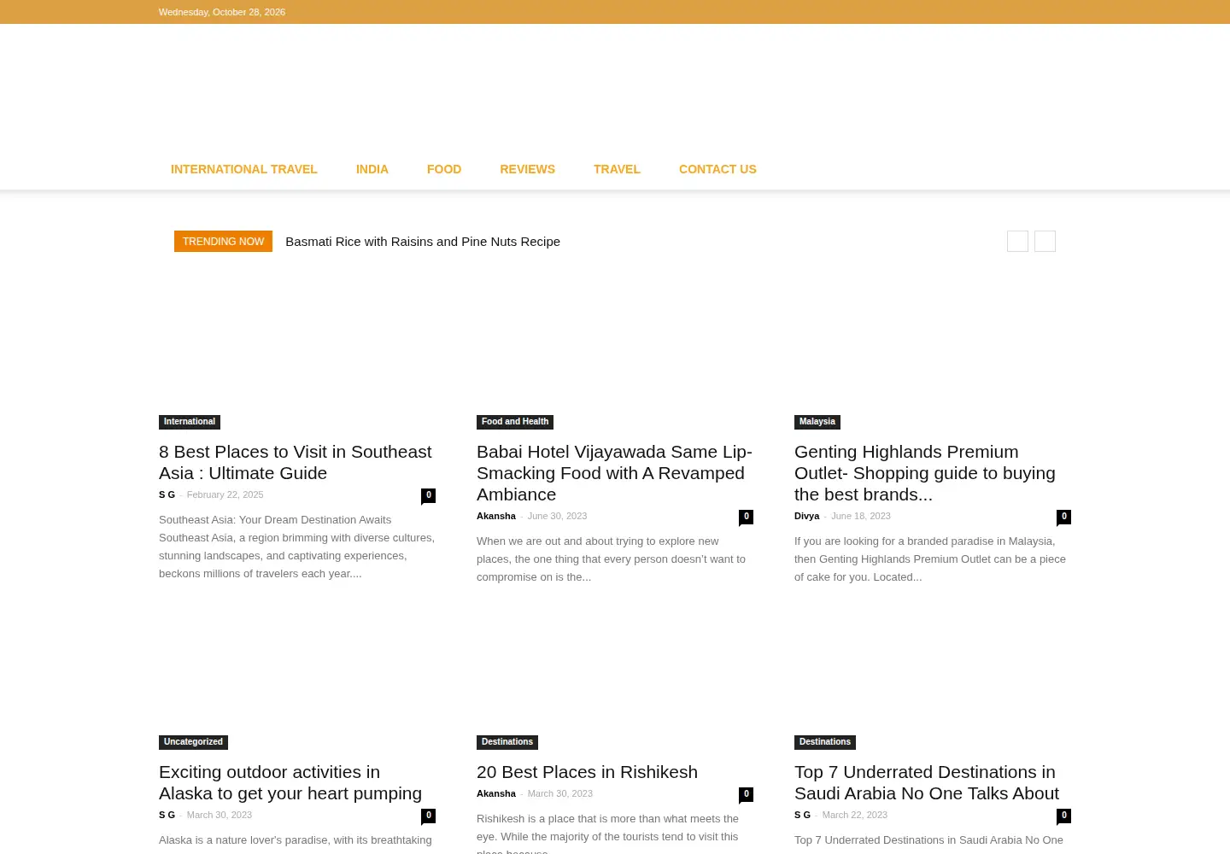
Task: Click author Akansha of Rishikesh post
Action: [496, 793]
